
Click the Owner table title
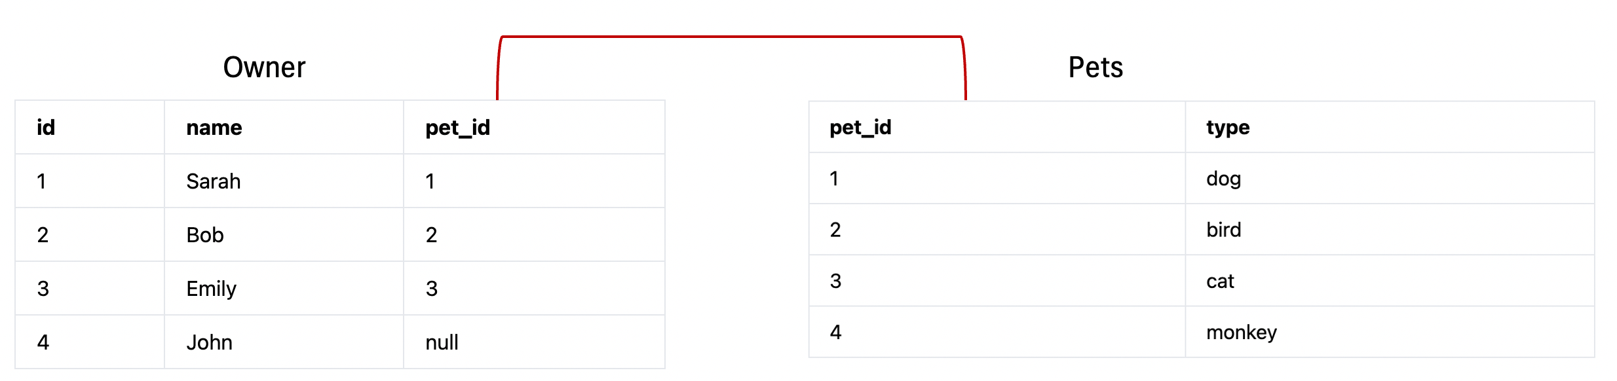point(264,67)
